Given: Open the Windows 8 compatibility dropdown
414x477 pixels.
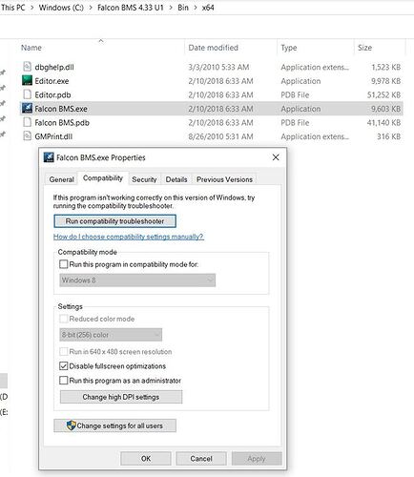Looking at the screenshot, I should pos(137,280).
